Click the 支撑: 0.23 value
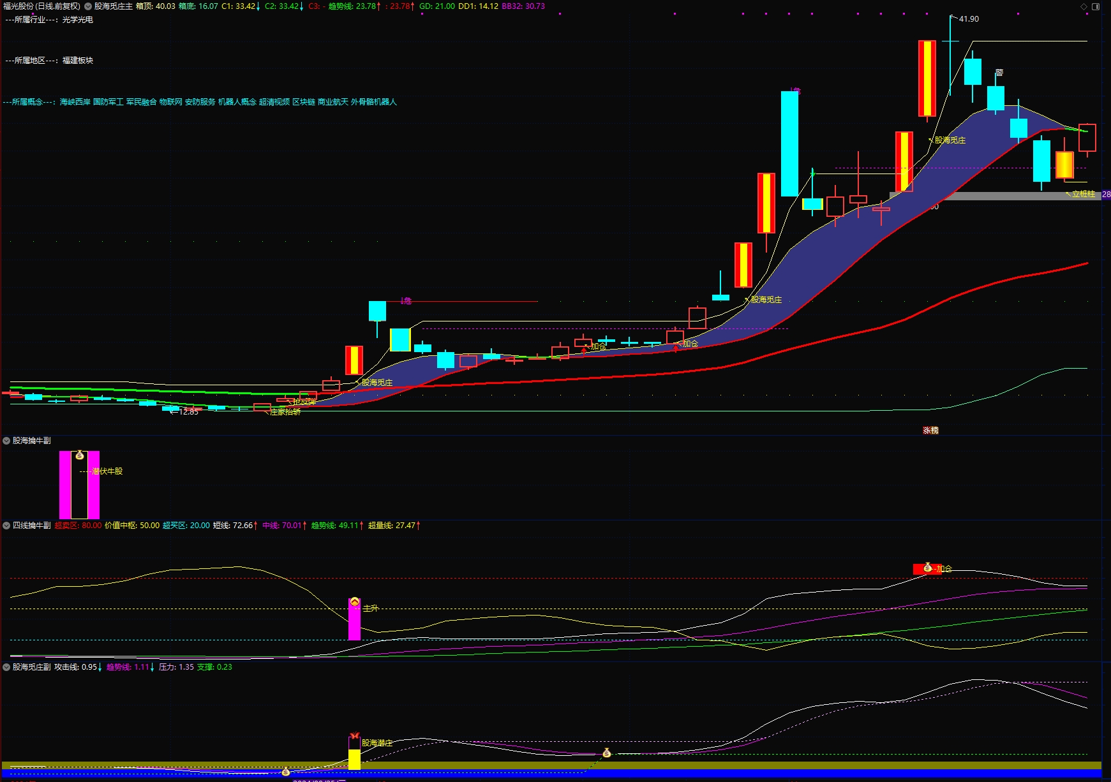Viewport: 1111px width, 782px height. tap(214, 667)
